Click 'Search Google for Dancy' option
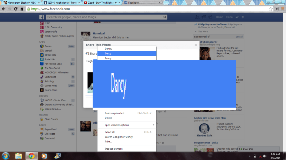This screenshot has width=286, height=160. [119, 137]
